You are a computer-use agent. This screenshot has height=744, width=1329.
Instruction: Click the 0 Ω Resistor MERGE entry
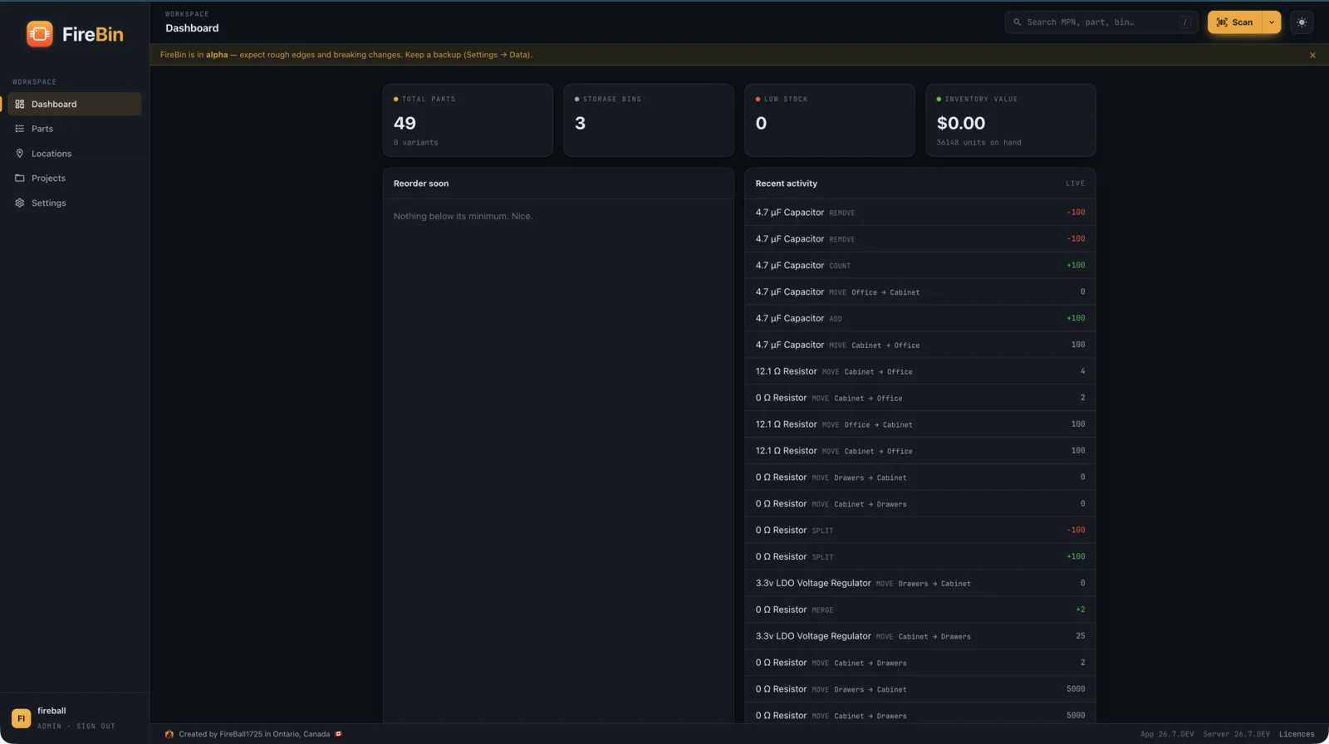click(x=920, y=609)
